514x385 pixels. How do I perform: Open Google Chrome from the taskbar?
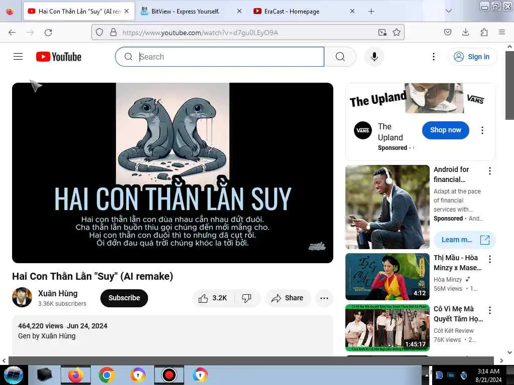click(106, 375)
